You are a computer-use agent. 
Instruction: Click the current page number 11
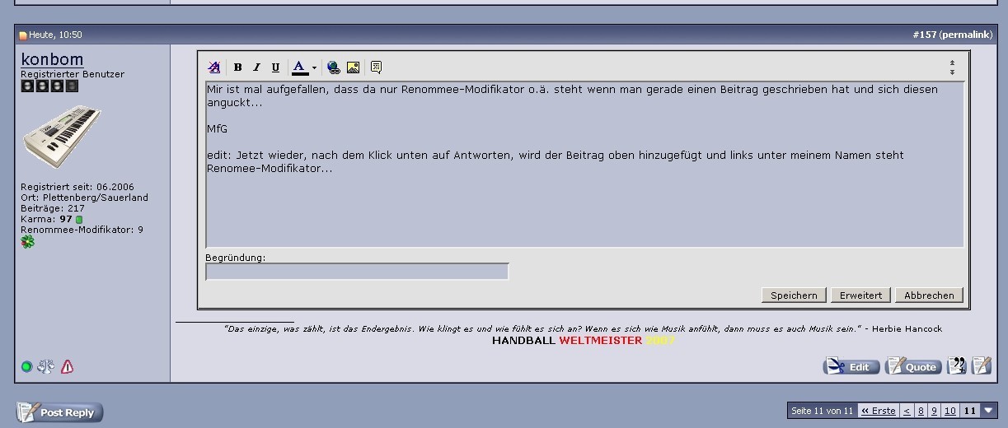[969, 411]
